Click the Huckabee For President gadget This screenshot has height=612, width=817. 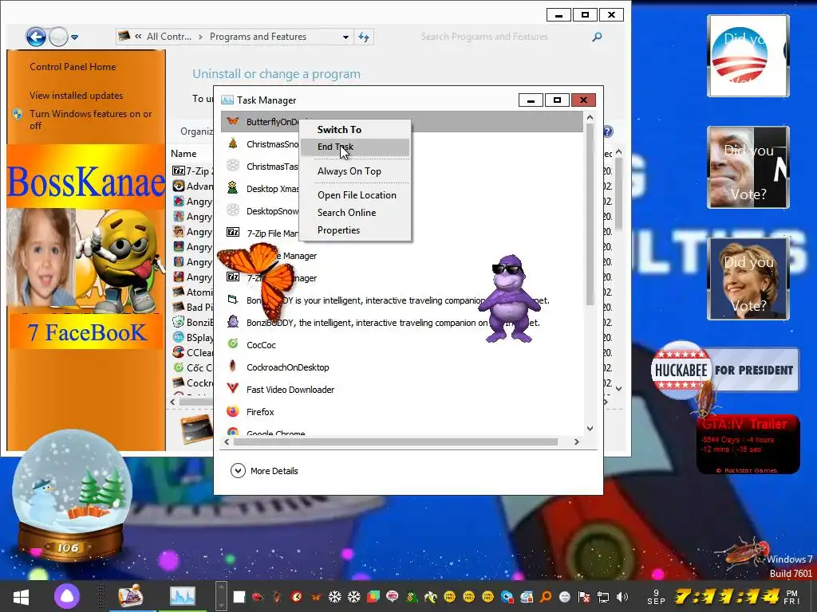724,370
